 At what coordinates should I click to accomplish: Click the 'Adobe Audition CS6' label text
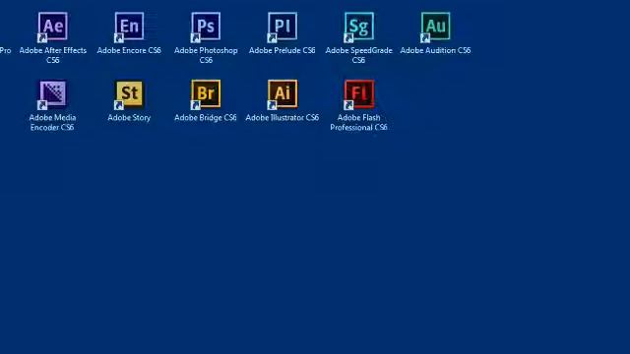(435, 50)
